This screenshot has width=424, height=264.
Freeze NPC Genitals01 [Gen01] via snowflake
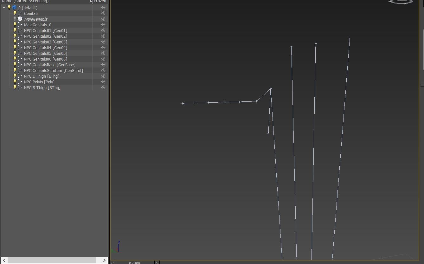pos(103,30)
